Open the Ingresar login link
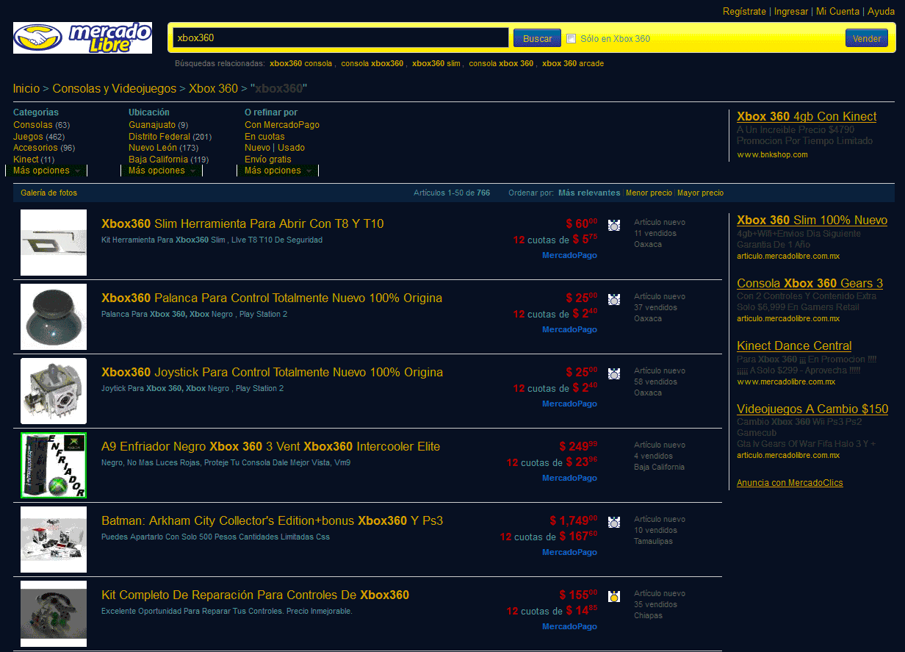The image size is (905, 652). click(x=790, y=12)
